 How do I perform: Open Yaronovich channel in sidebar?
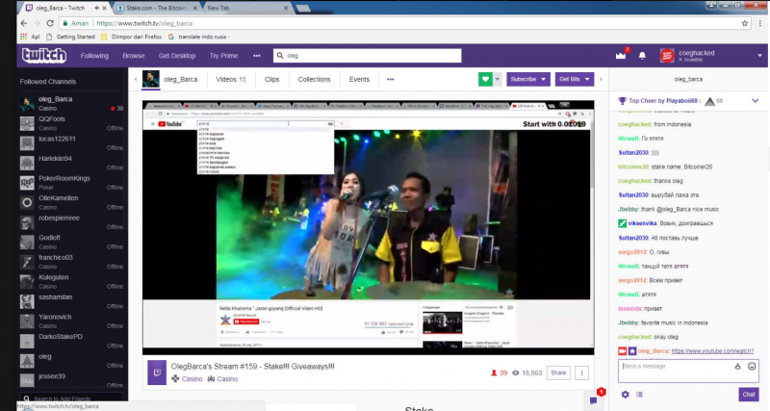click(71, 321)
